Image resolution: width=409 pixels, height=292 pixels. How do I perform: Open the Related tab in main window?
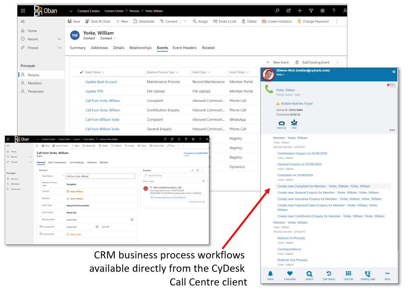[208, 48]
